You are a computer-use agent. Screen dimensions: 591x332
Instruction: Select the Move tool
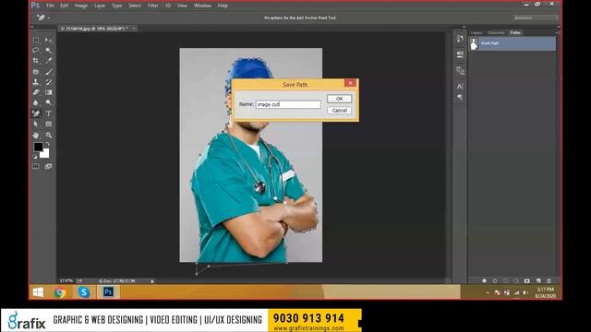pos(48,40)
